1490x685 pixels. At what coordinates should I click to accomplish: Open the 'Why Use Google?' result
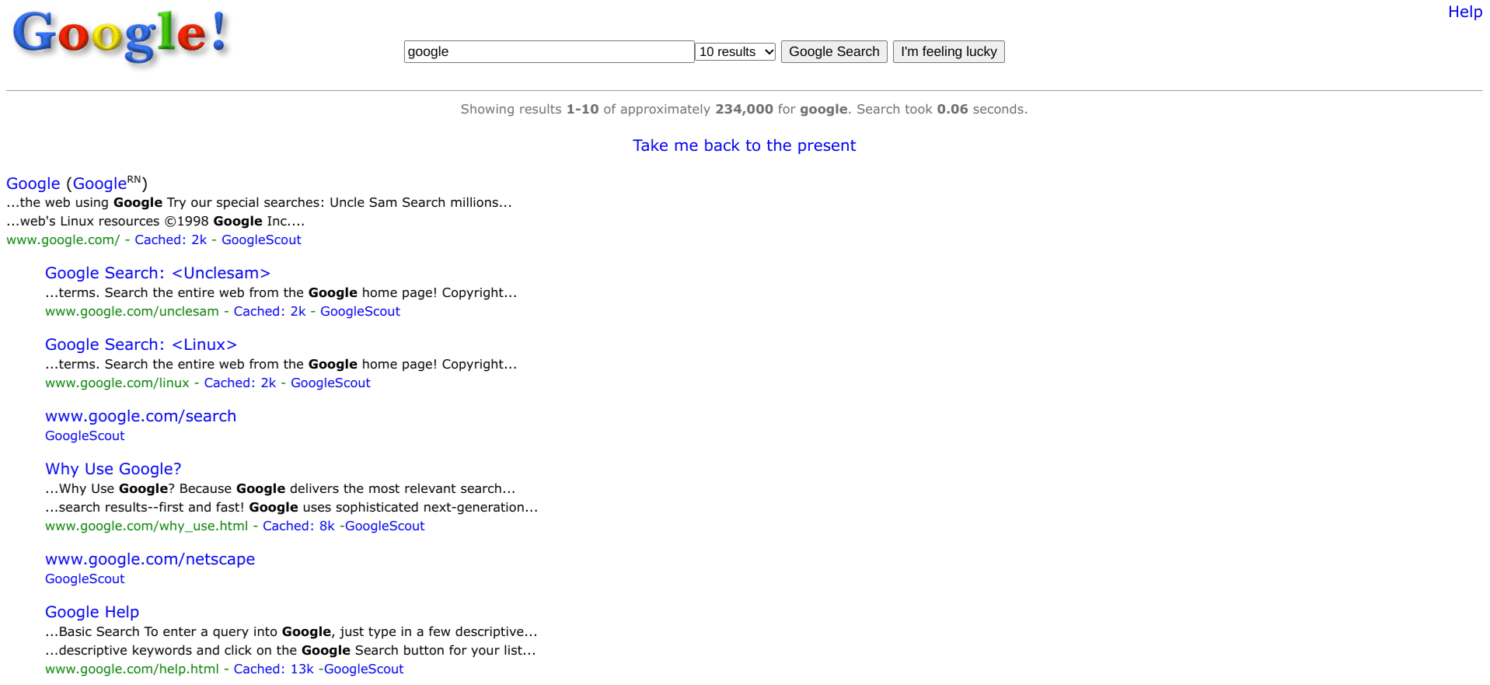pos(113,470)
